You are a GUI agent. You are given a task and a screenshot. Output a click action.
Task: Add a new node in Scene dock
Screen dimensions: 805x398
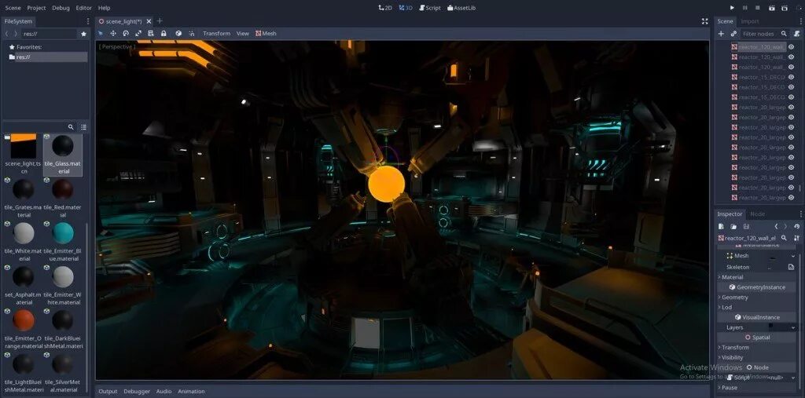coord(721,33)
